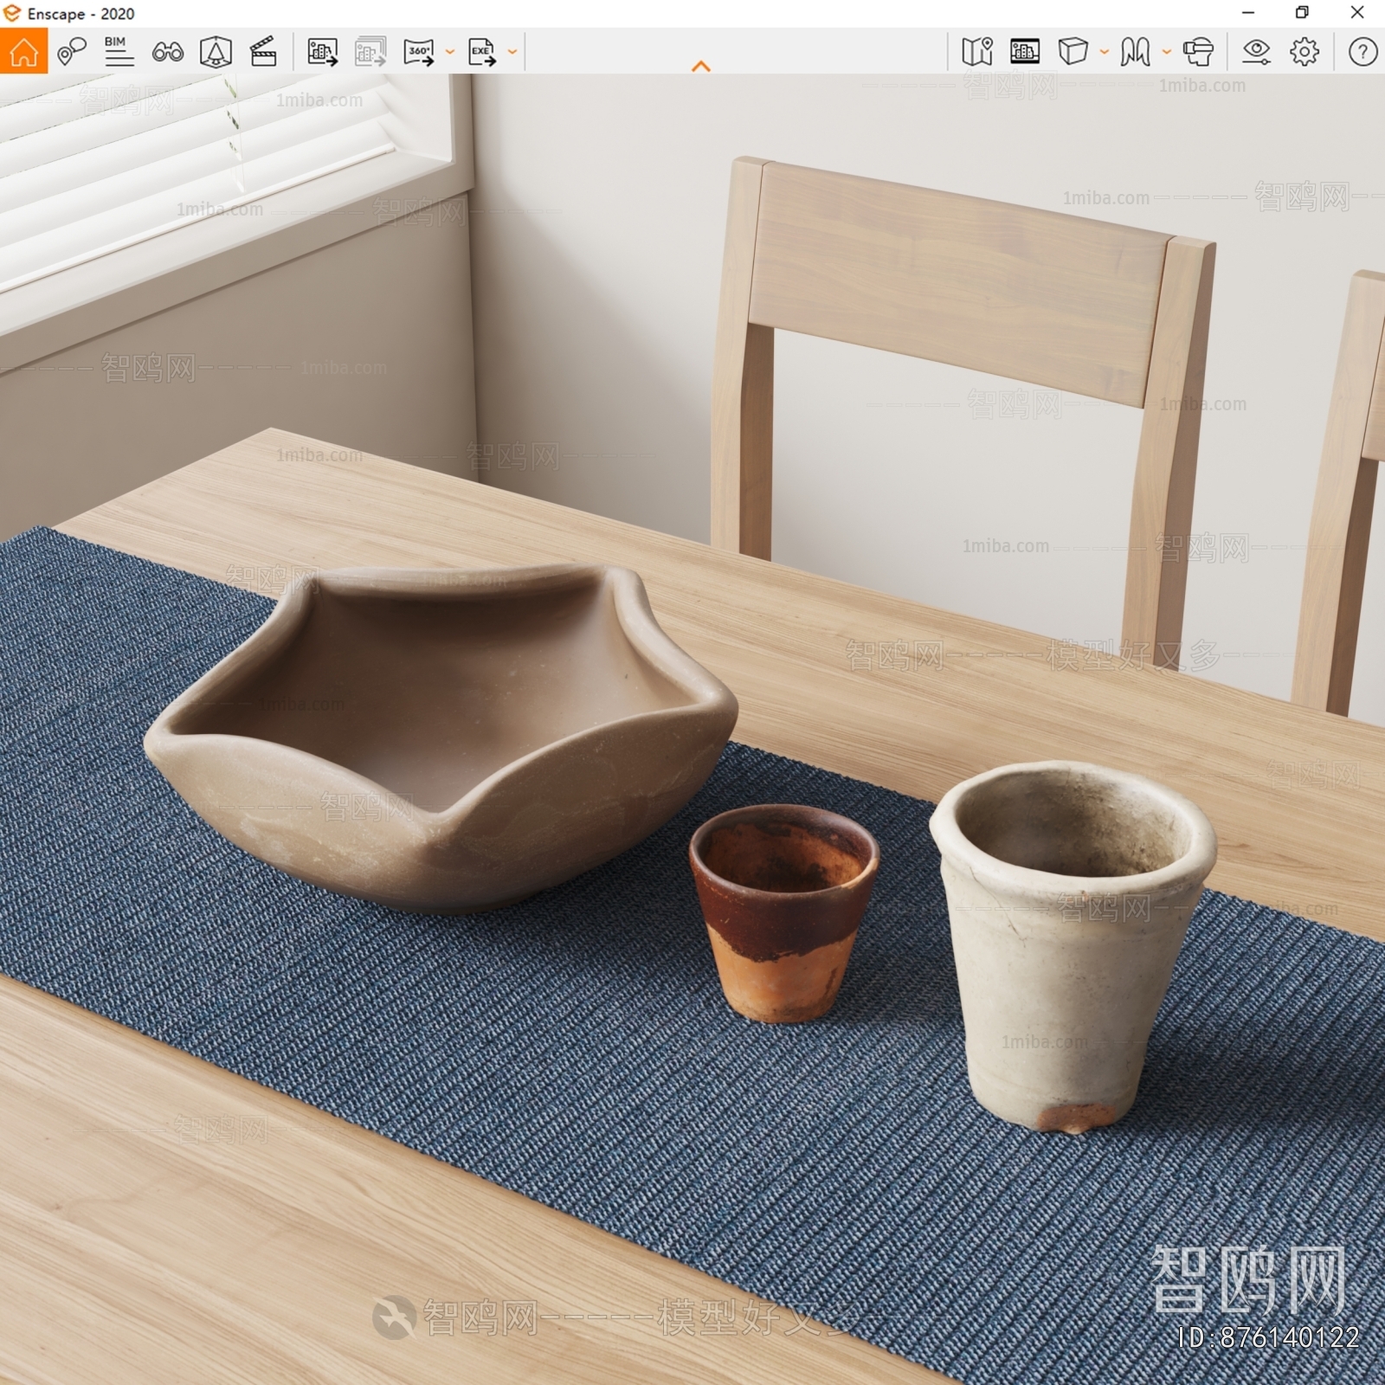Click the orange Home button
The width and height of the screenshot is (1385, 1385).
[23, 51]
